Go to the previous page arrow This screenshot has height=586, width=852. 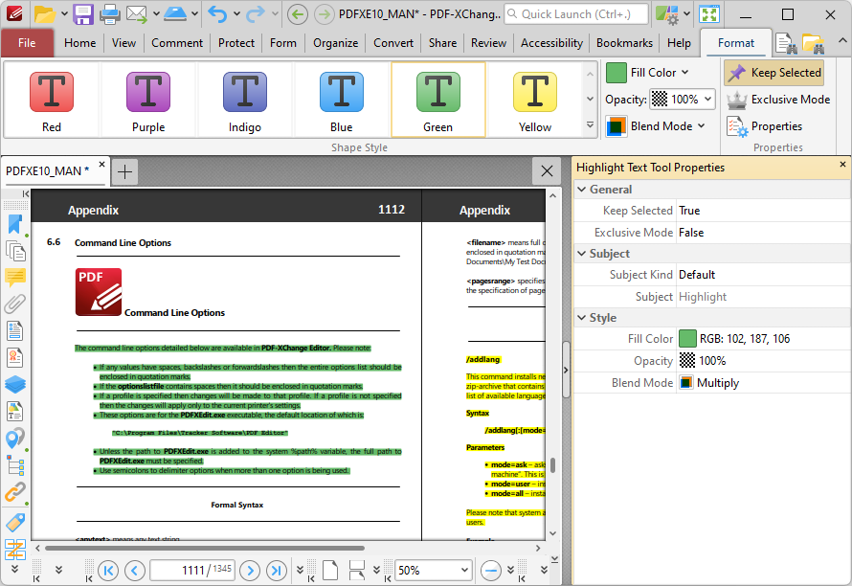click(x=135, y=571)
